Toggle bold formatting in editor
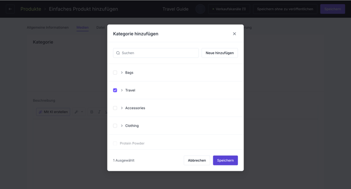The height and width of the screenshot is (189, 351). (92, 112)
